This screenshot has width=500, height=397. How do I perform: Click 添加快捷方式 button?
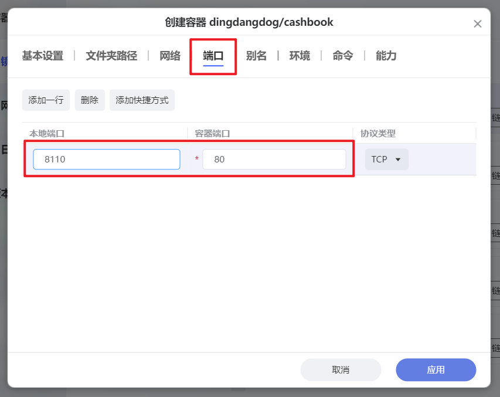pyautogui.click(x=142, y=100)
